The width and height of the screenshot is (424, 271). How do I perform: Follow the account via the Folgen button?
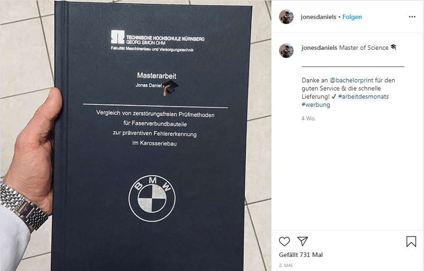pyautogui.click(x=352, y=17)
